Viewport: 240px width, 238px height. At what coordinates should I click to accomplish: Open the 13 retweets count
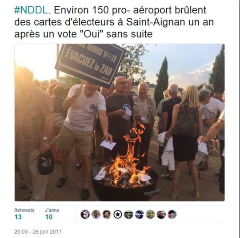click(18, 217)
